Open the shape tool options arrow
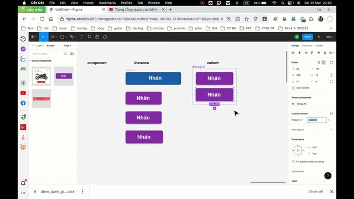 point(66,37)
